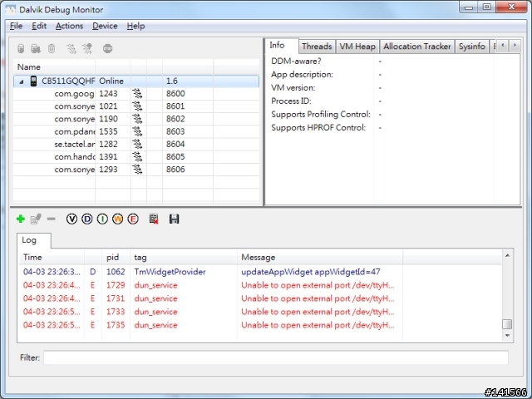Add a new log filter with green plus
Screen dimensions: 532x399
pyautogui.click(x=21, y=219)
